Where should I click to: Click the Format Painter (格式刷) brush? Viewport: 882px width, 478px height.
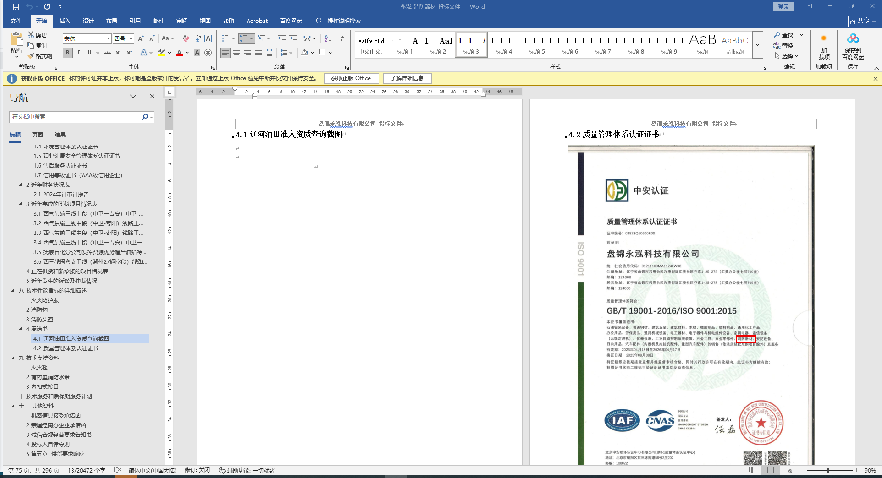[x=40, y=56]
